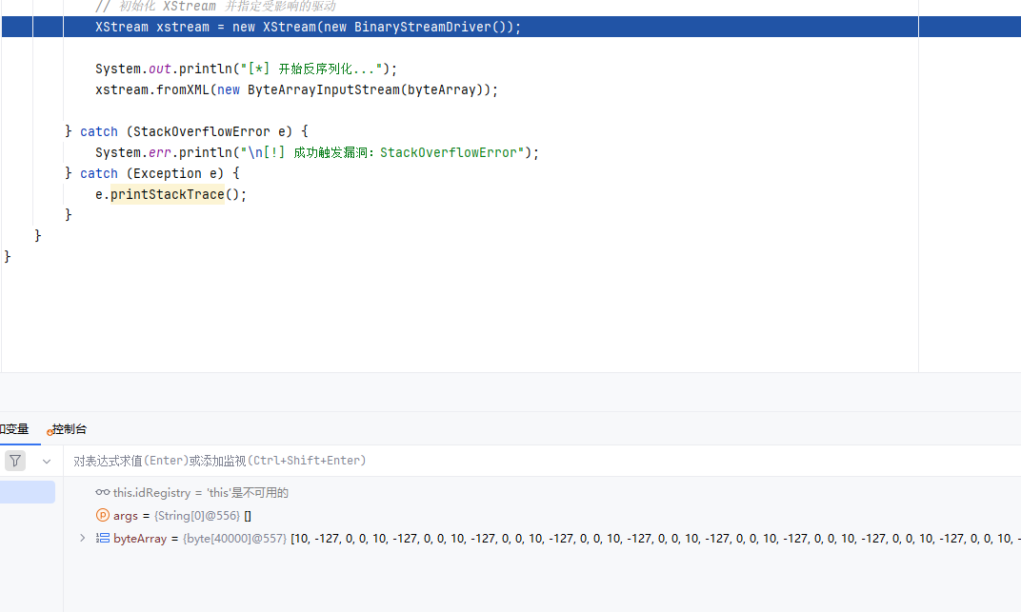Click the ByteArrayInputStream class reference
Viewport: 1021px width, 612px height.
point(324,89)
